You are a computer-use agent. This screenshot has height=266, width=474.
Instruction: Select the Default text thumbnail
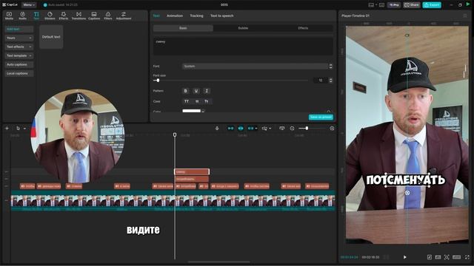coord(51,37)
